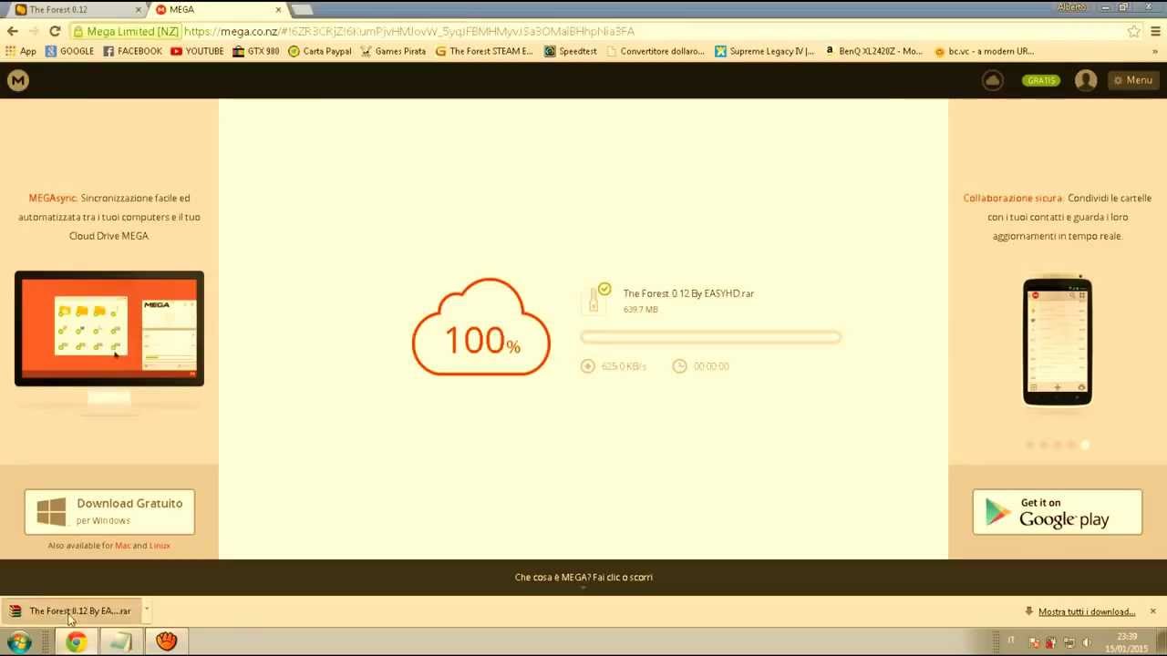This screenshot has height=656, width=1167.
Task: Bookmark this page with star icon
Action: (x=1133, y=31)
